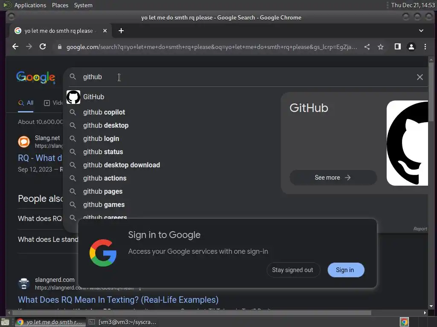This screenshot has height=327, width=437.
Task: Expand the 'What does RQ' question
Action: (x=40, y=218)
